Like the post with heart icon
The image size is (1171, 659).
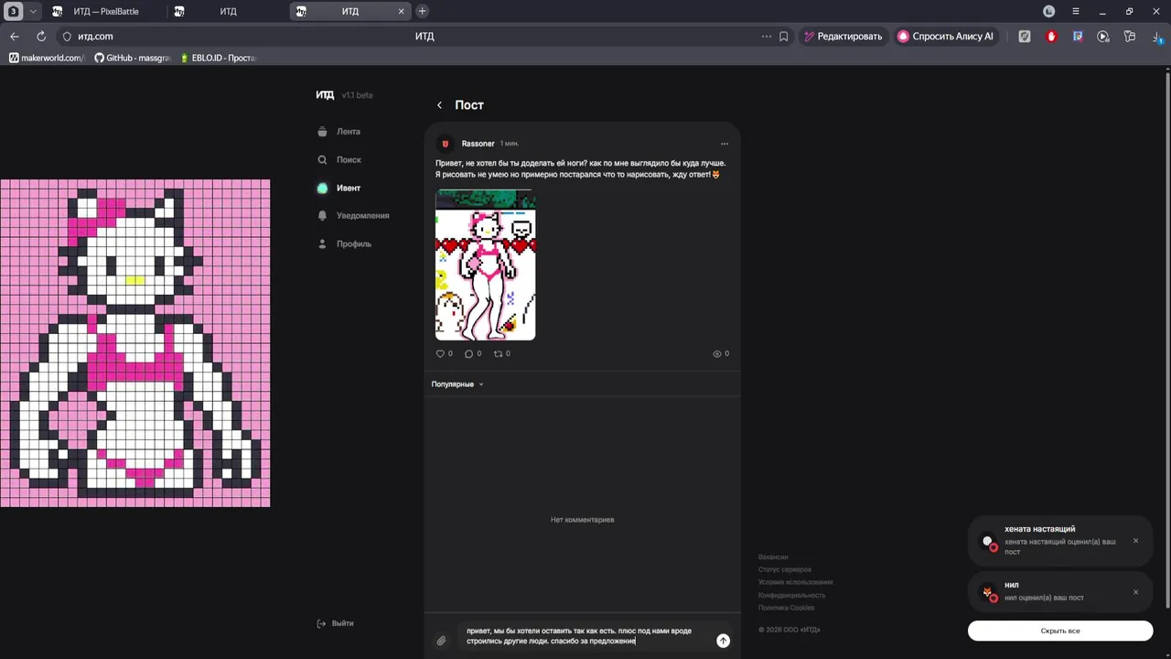click(x=440, y=353)
